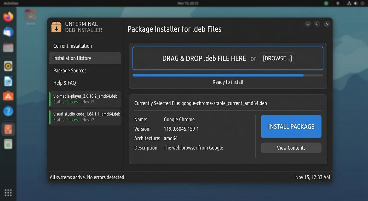Click 'All systems active' status bar message
368x201 pixels.
coord(88,177)
